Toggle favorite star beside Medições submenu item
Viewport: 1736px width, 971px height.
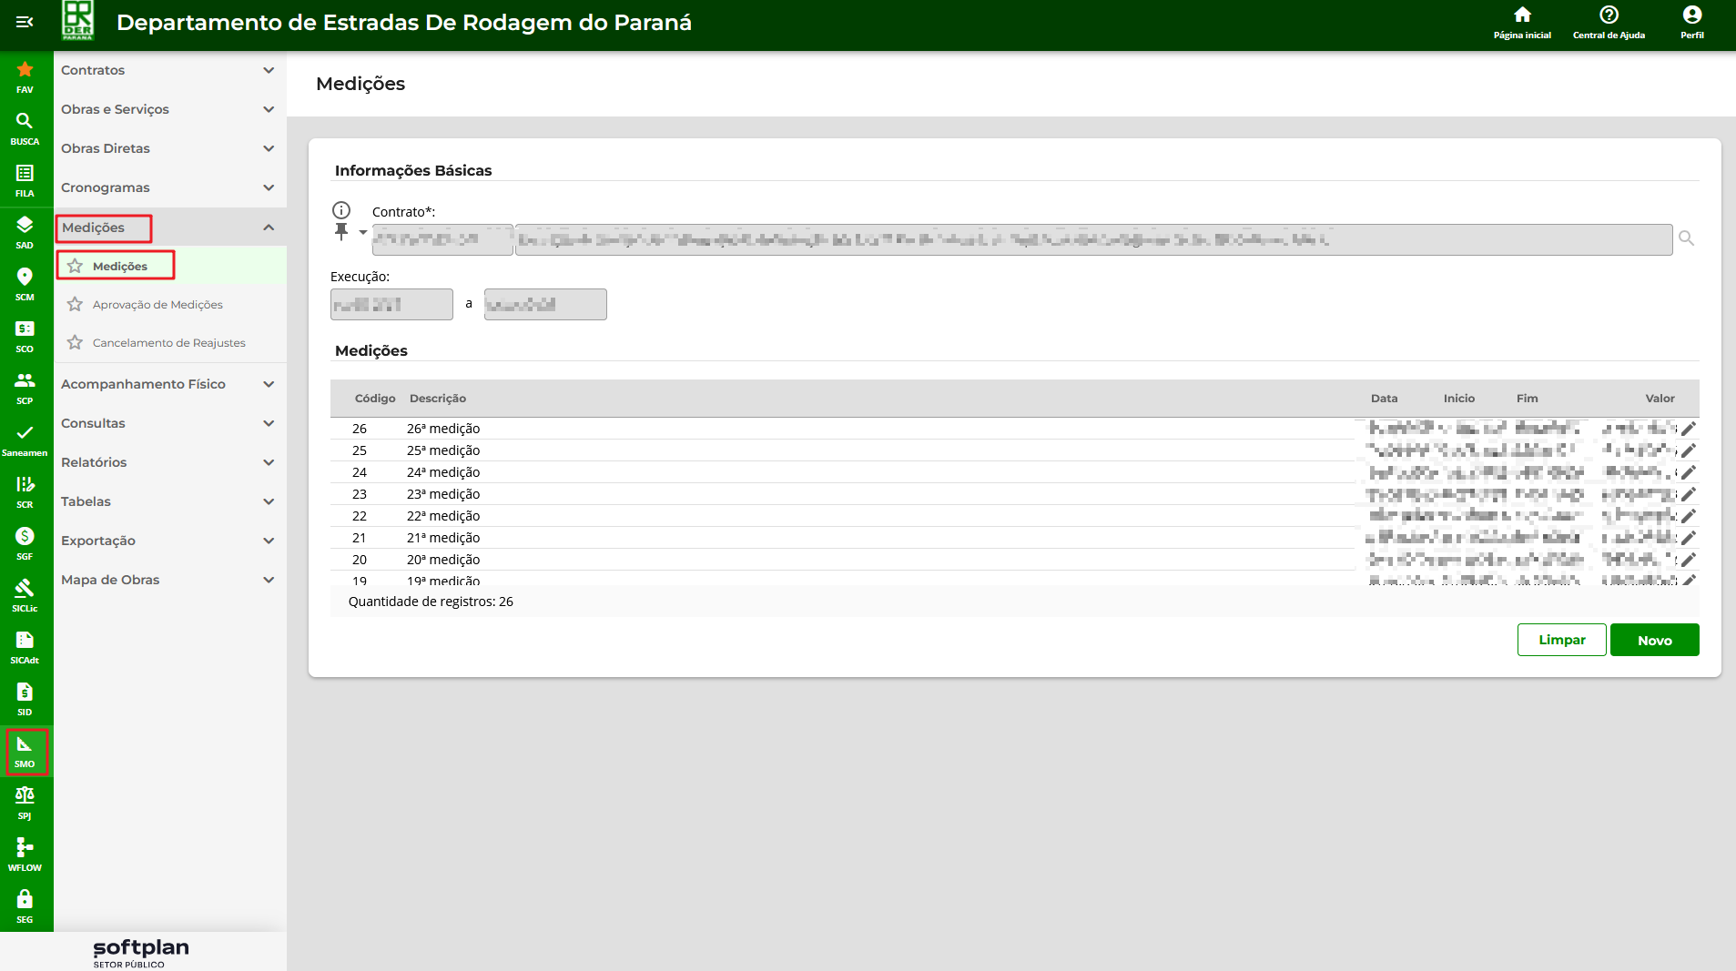point(75,267)
